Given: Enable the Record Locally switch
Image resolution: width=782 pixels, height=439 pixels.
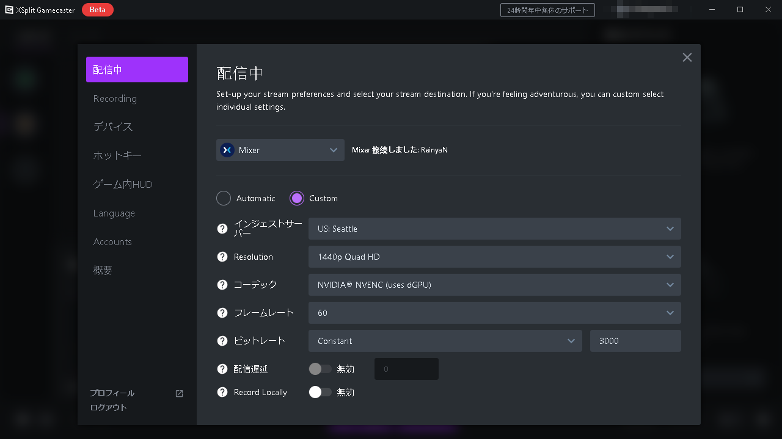Looking at the screenshot, I should (320, 392).
